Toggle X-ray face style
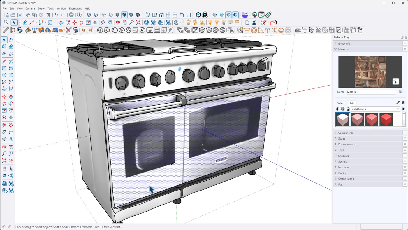Viewport: 408px width, 230px height. [x=89, y=15]
